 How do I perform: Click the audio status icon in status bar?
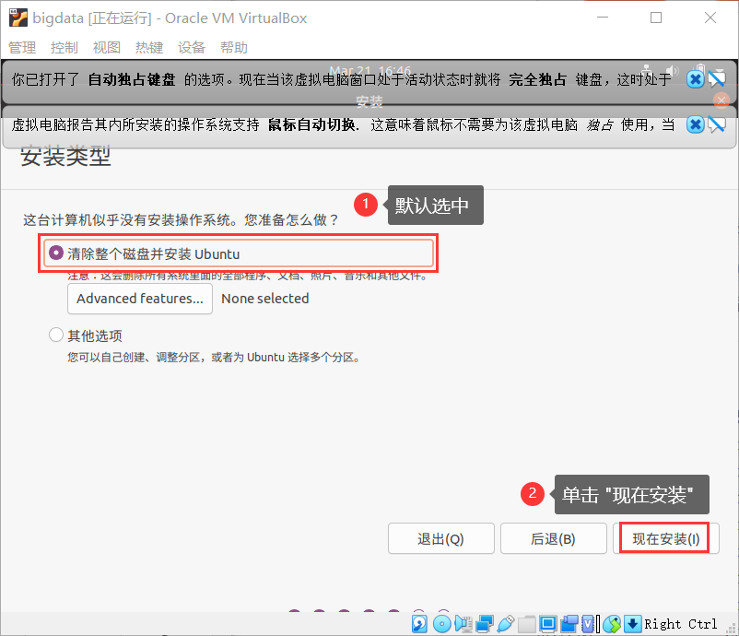(463, 624)
